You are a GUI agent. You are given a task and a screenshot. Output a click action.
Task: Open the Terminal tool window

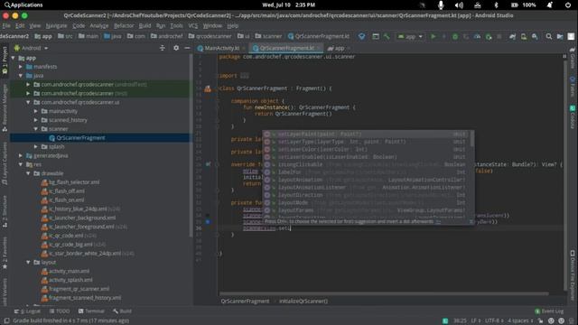[91, 311]
